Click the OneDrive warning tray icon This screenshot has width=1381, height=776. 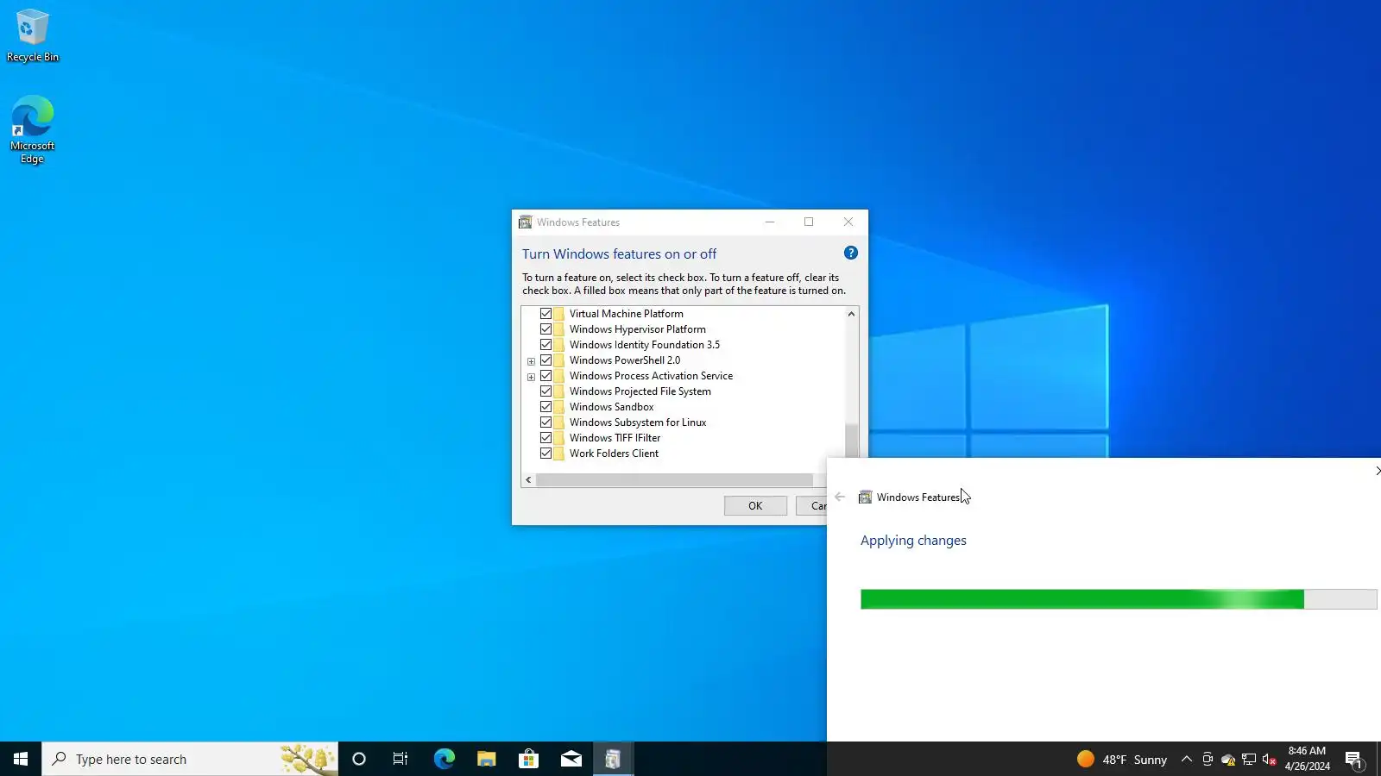(x=1228, y=759)
